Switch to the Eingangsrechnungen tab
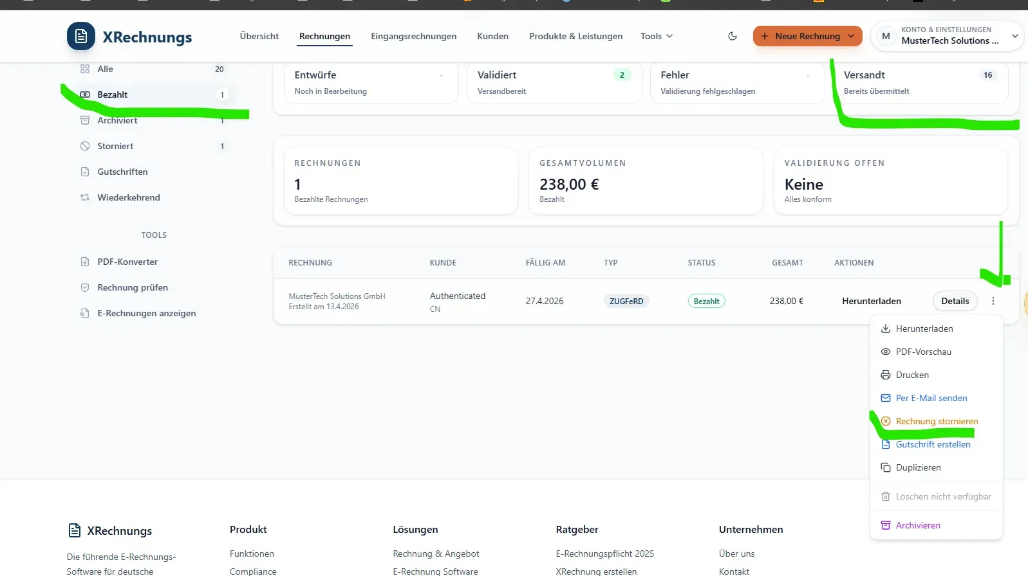 pos(413,36)
